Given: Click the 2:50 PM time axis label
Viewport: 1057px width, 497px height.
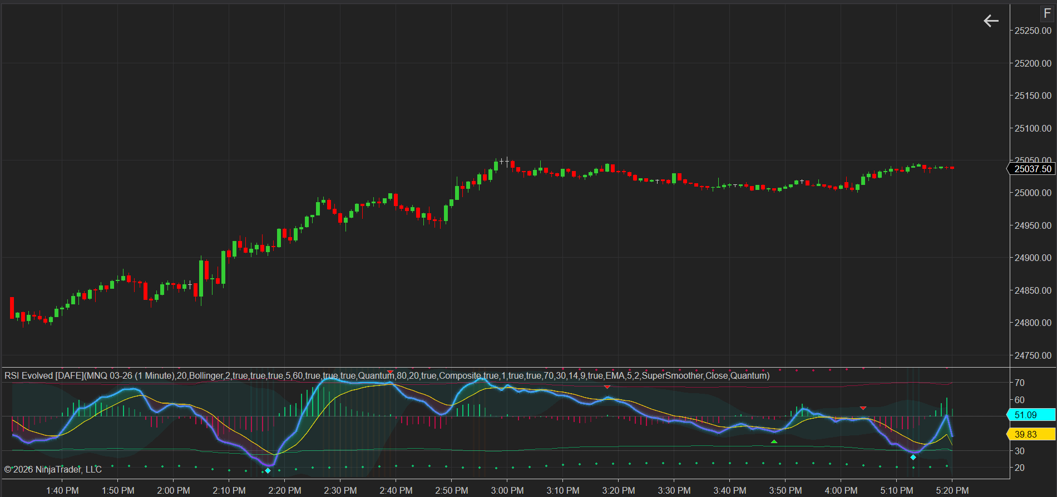Looking at the screenshot, I should [452, 490].
